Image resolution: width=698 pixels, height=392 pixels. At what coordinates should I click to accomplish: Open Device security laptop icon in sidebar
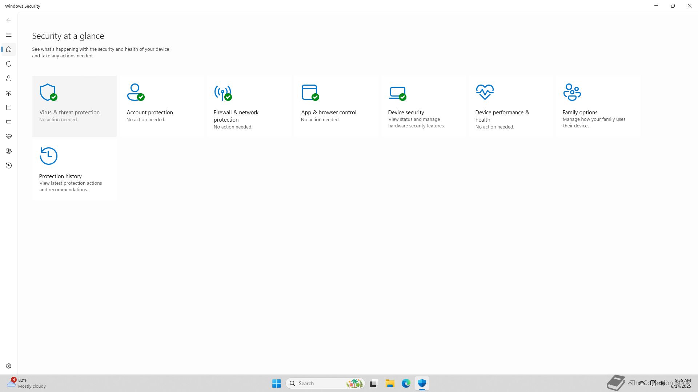(x=9, y=122)
